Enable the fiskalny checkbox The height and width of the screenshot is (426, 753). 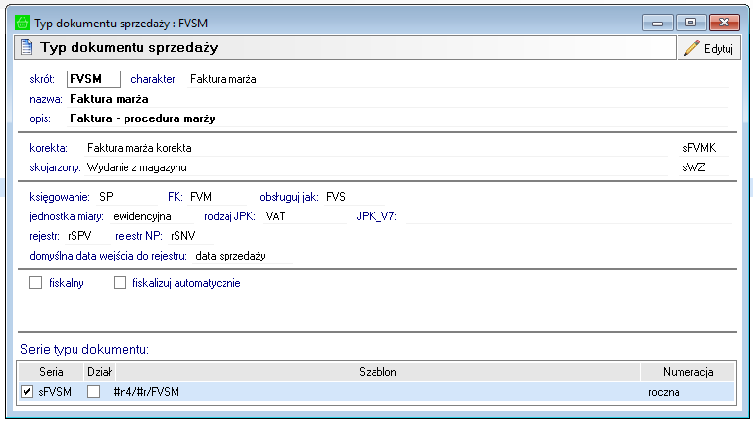tap(37, 283)
